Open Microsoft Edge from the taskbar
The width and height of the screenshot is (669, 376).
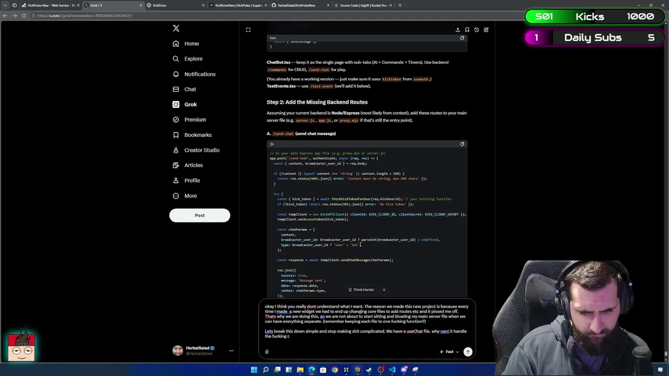coord(312,370)
